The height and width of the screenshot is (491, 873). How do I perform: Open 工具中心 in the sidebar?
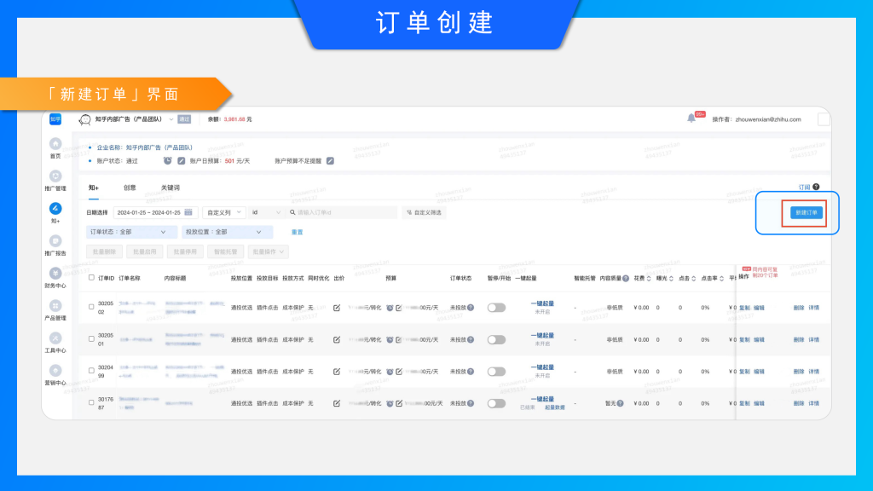click(x=55, y=338)
